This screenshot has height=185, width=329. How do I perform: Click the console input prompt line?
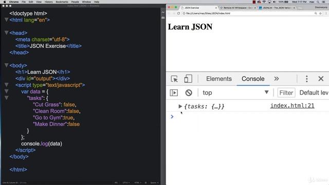tap(248, 117)
